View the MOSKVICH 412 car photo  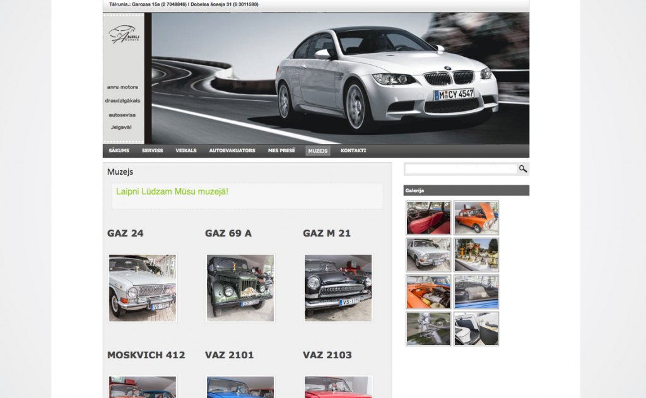[x=143, y=387]
